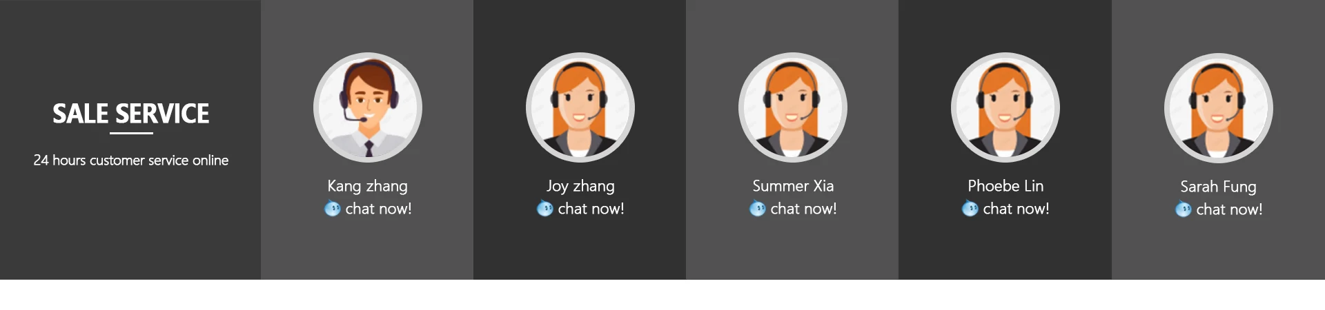Screen dimensions: 1325x310
Task: Start chat now with Joy zhang
Action: pyautogui.click(x=591, y=209)
